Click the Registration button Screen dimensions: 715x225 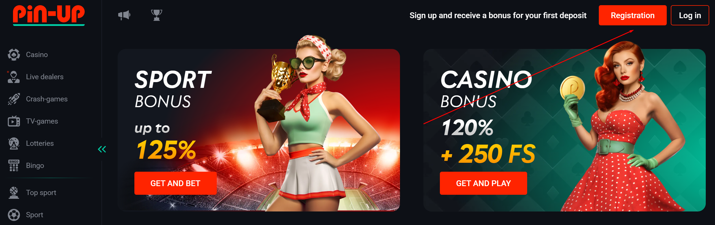pos(633,15)
